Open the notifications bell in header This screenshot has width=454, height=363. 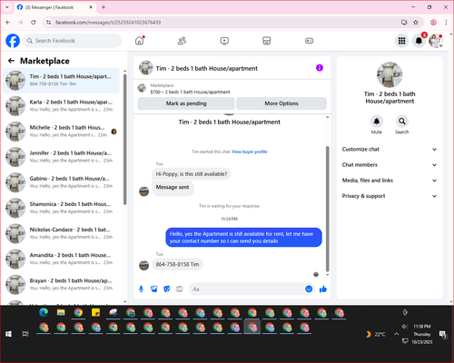(x=419, y=41)
